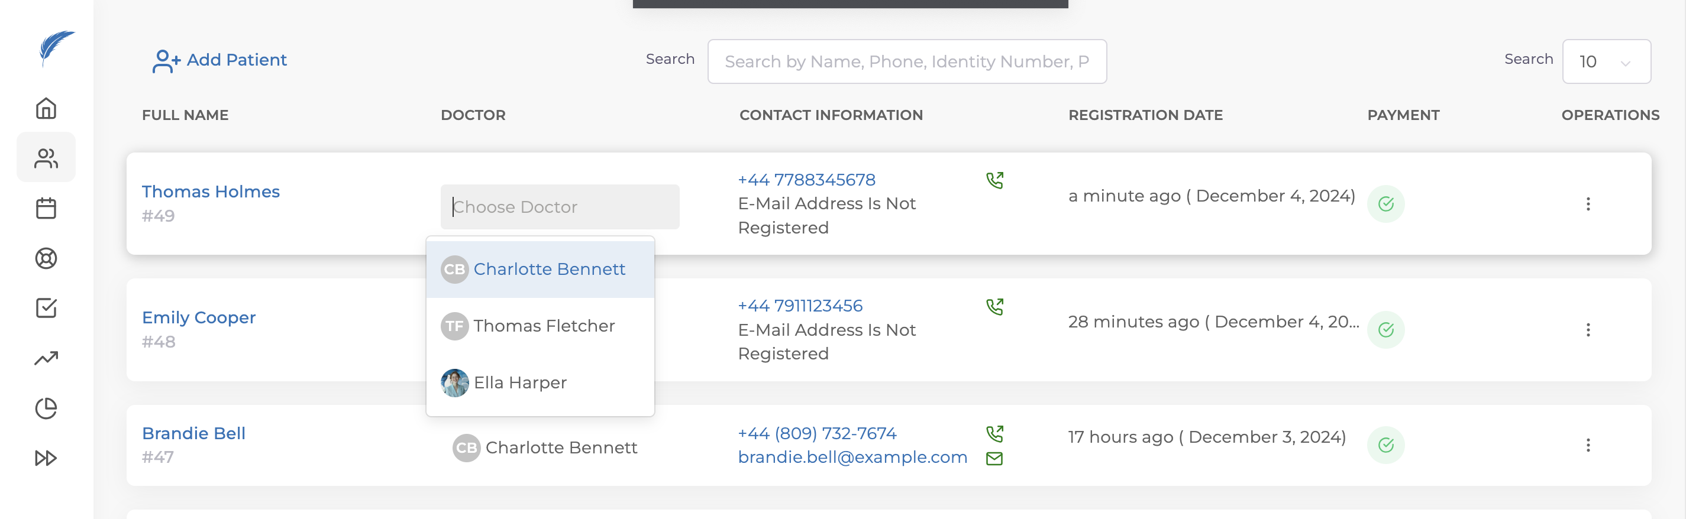1686x519 pixels.
Task: Open operations menu for Thomas Holmes
Action: pos(1587,204)
